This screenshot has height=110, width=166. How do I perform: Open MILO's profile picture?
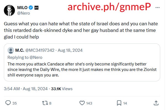[9, 10]
